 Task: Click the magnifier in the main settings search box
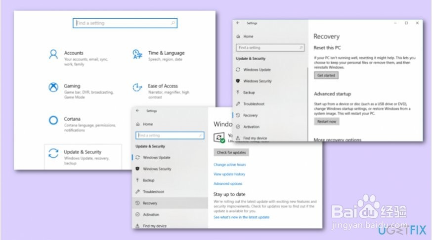pos(173,23)
